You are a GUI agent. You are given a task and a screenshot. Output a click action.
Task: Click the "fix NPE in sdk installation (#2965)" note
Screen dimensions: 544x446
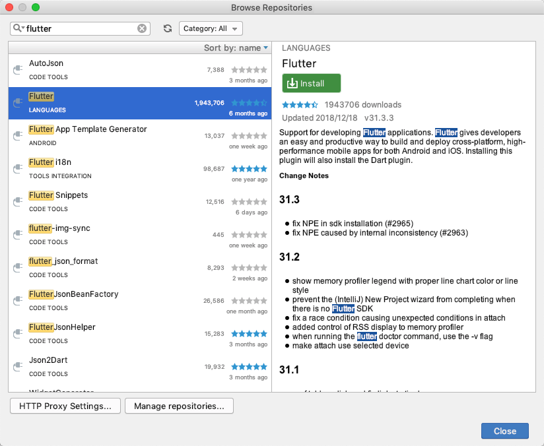[353, 224]
